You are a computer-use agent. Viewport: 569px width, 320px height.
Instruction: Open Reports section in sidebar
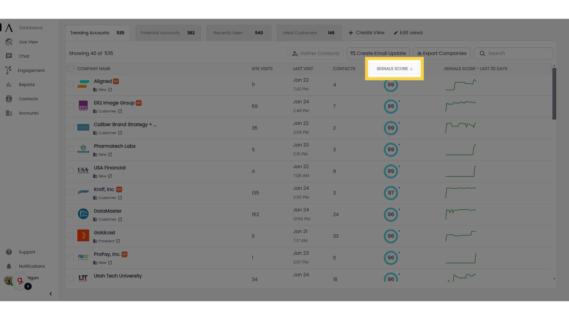click(x=26, y=84)
